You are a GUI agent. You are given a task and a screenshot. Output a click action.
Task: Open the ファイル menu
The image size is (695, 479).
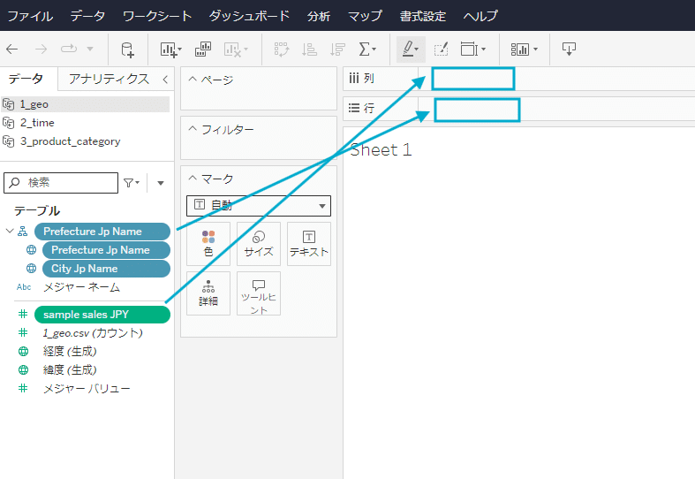(x=30, y=16)
